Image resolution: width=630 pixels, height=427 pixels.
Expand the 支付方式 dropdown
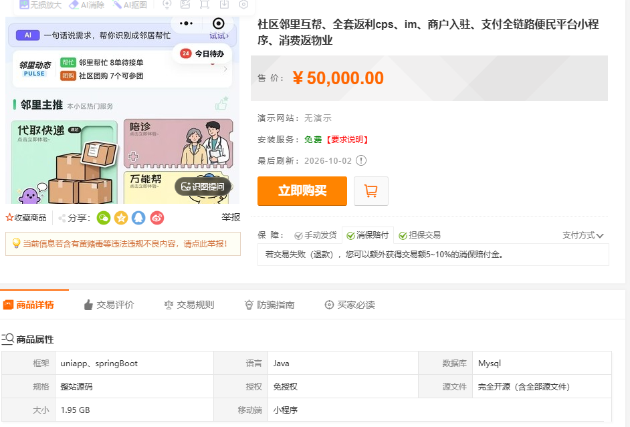(583, 235)
